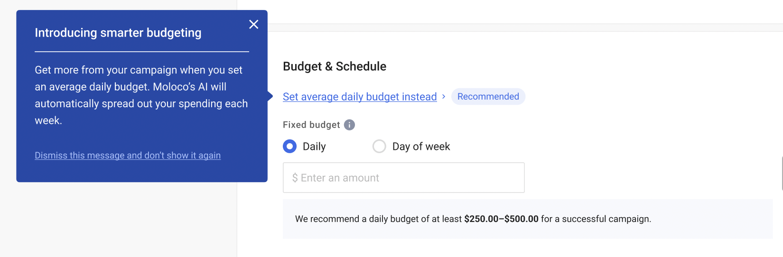Click the popup's description paragraph

[x=141, y=95]
